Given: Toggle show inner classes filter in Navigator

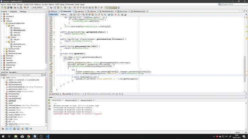Looking at the screenshot, I should pos(19,129).
